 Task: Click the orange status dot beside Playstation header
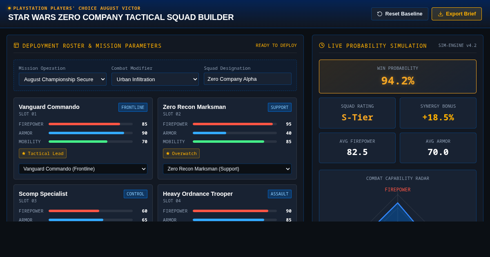coord(9,8)
